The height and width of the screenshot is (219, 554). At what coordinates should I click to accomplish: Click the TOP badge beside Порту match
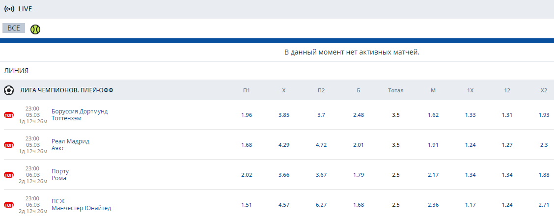[x=8, y=175]
